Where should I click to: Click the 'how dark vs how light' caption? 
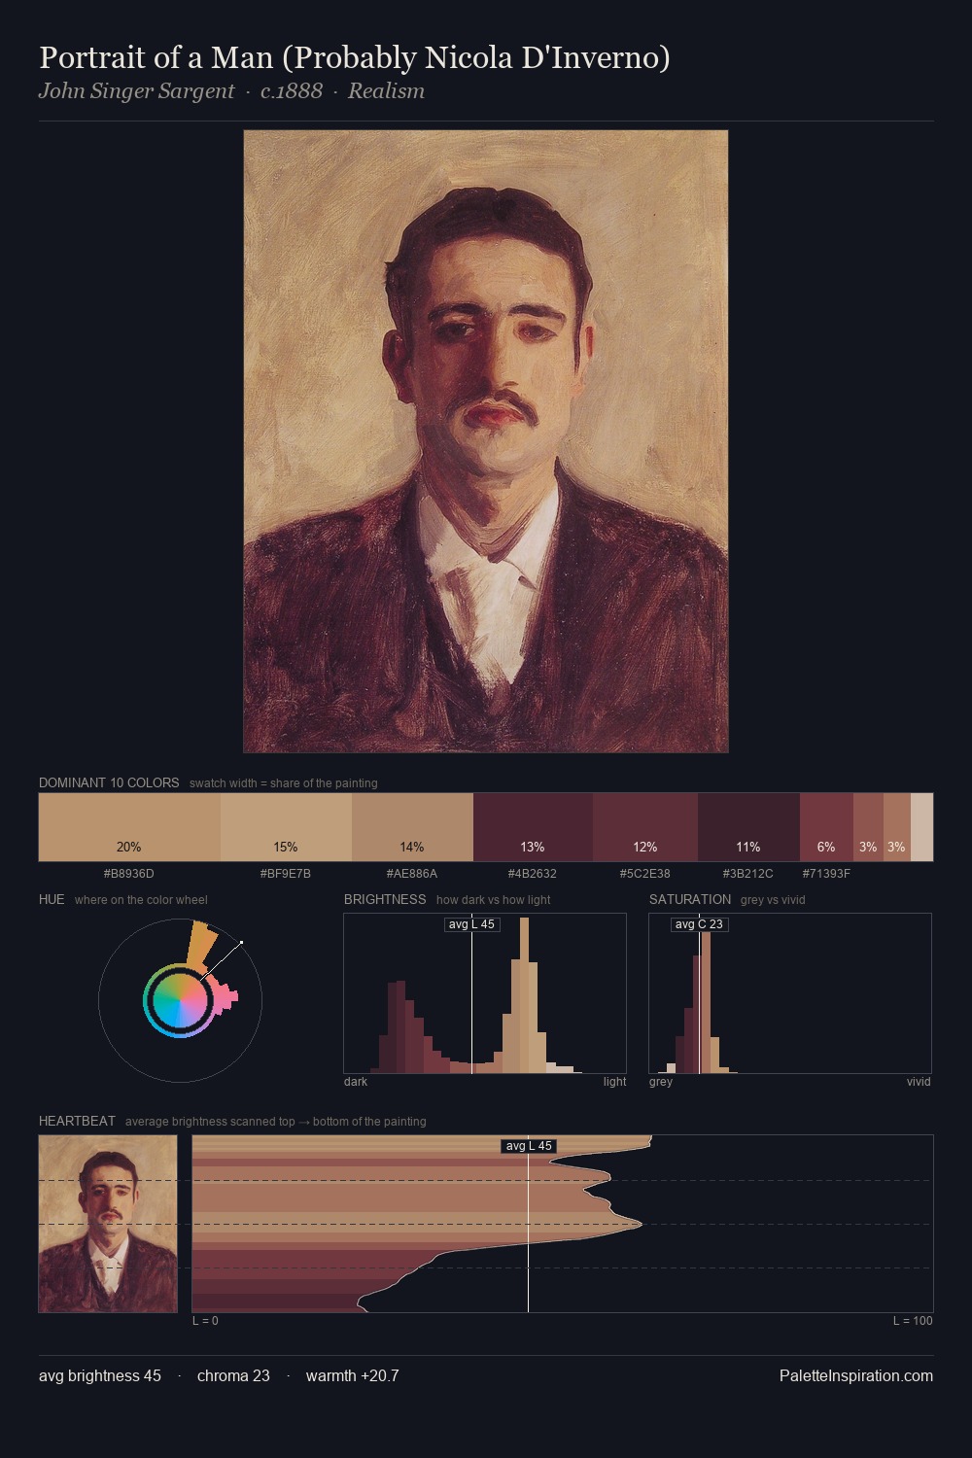[494, 899]
